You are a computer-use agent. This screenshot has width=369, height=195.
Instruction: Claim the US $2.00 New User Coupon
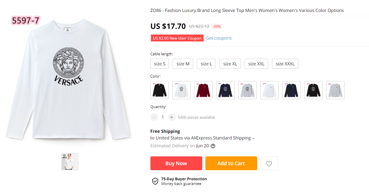coord(177,38)
